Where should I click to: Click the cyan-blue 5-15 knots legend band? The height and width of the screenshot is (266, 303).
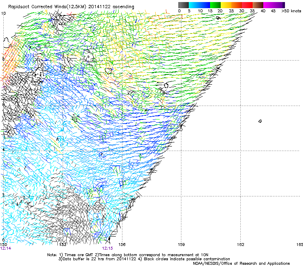199,5
